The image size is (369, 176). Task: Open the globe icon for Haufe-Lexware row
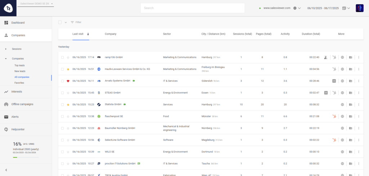(x=342, y=69)
